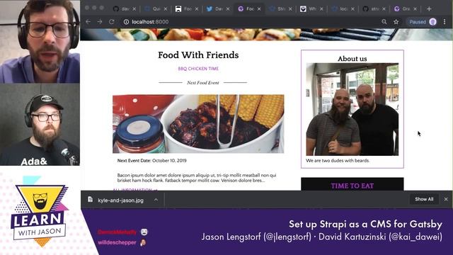
Task: Close the downloads bar
Action: [x=446, y=199]
